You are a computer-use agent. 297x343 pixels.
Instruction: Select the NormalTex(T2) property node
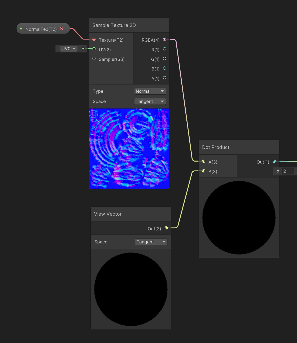pos(43,29)
